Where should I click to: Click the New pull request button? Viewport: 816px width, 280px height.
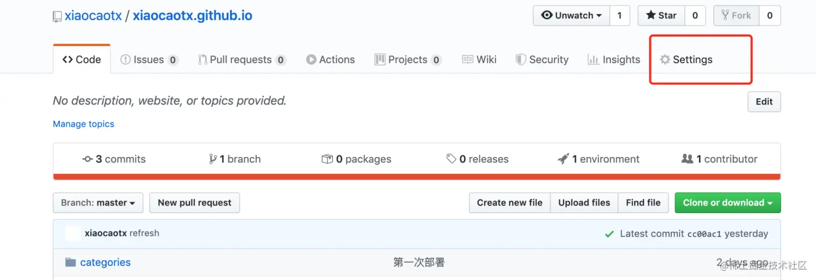coord(194,203)
